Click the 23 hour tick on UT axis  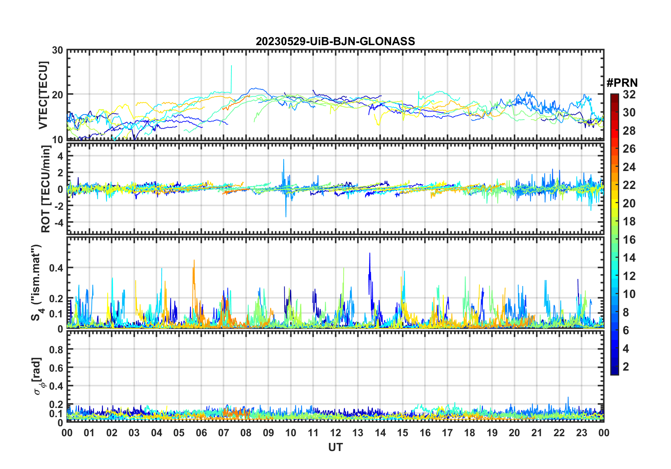pos(581,433)
